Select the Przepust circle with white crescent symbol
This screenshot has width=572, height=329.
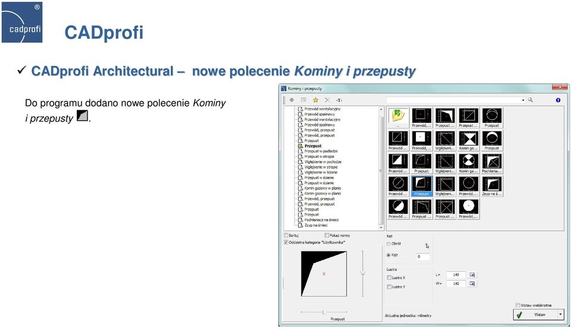point(492,141)
